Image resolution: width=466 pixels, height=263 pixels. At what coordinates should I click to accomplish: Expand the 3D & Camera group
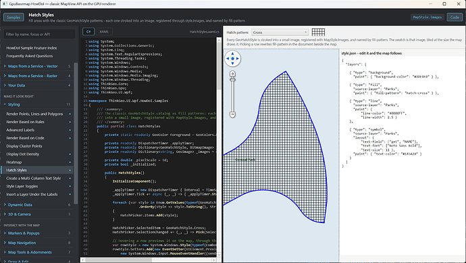pos(37,214)
